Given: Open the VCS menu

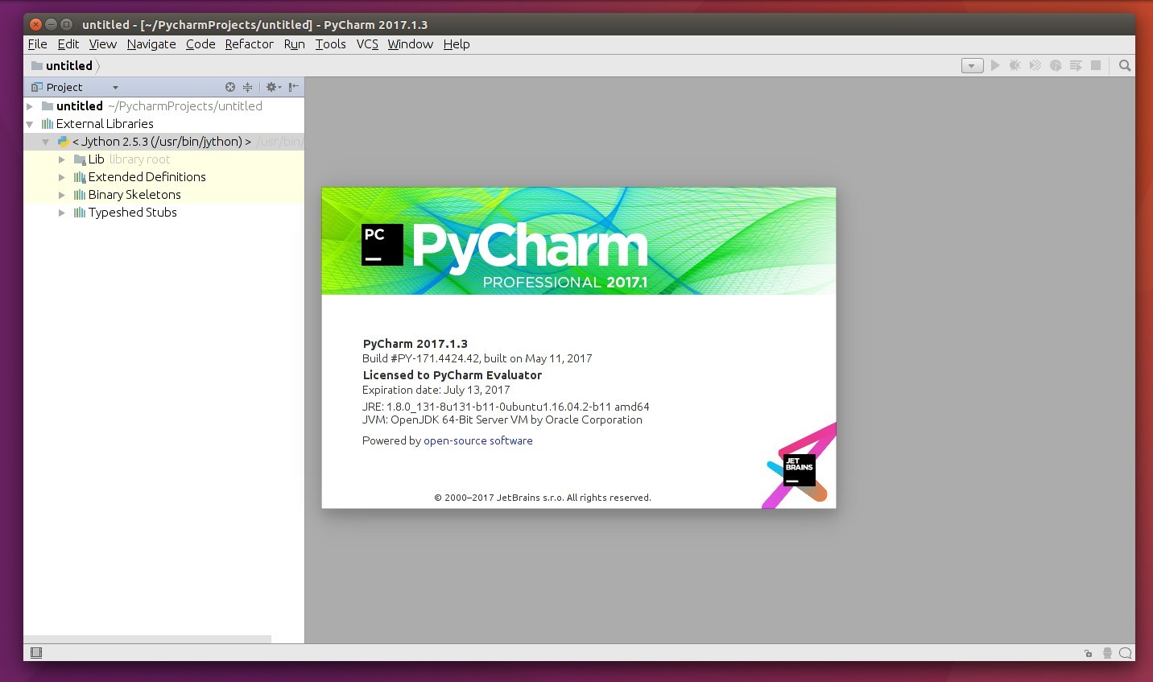Looking at the screenshot, I should (367, 44).
